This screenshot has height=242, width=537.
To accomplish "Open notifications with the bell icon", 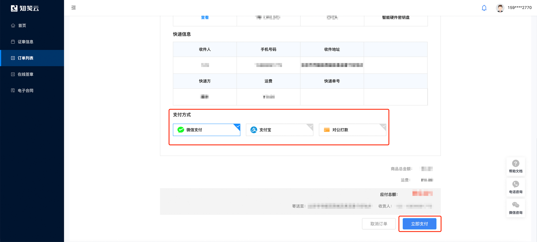I will pyautogui.click(x=484, y=8).
